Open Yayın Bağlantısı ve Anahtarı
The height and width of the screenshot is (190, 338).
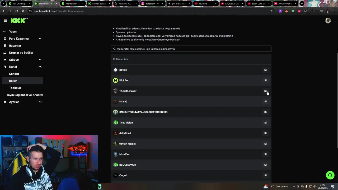(x=22, y=95)
